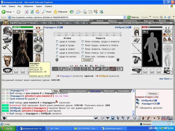Click the hammer weapon slot of Хорадрим
The width and height of the screenshot is (175, 131).
7,48
